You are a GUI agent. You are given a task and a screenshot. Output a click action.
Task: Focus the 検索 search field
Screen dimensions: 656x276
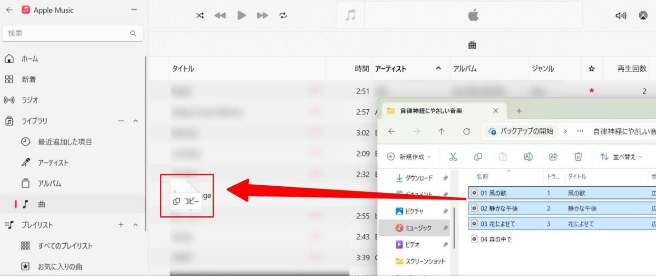(x=72, y=33)
